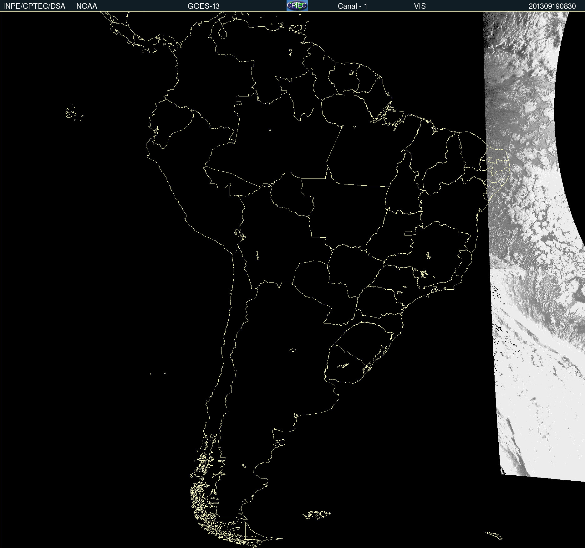Select the GOES-13 satellite label
This screenshot has width=585, height=548.
click(203, 6)
